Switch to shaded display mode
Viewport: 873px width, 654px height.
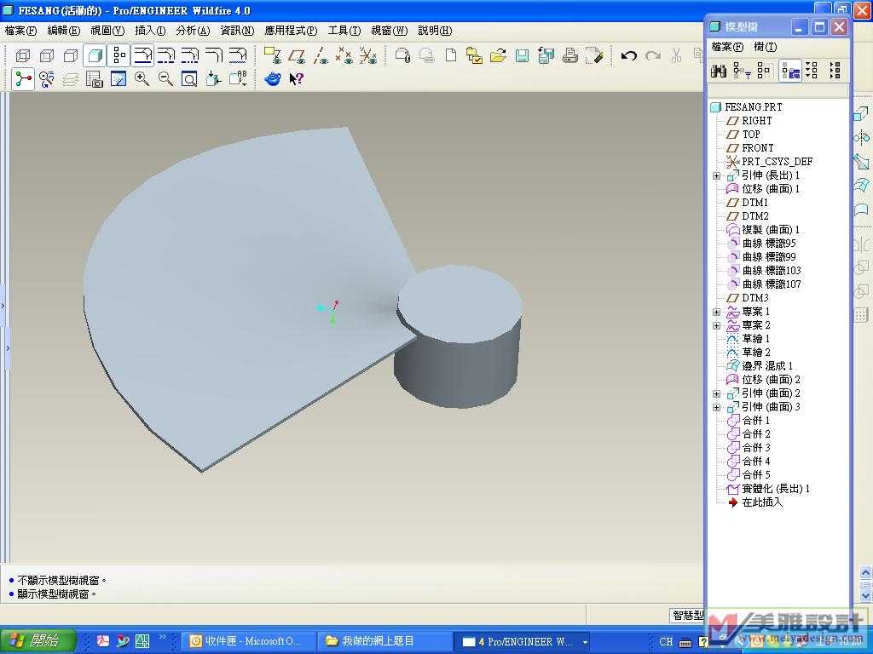(95, 55)
